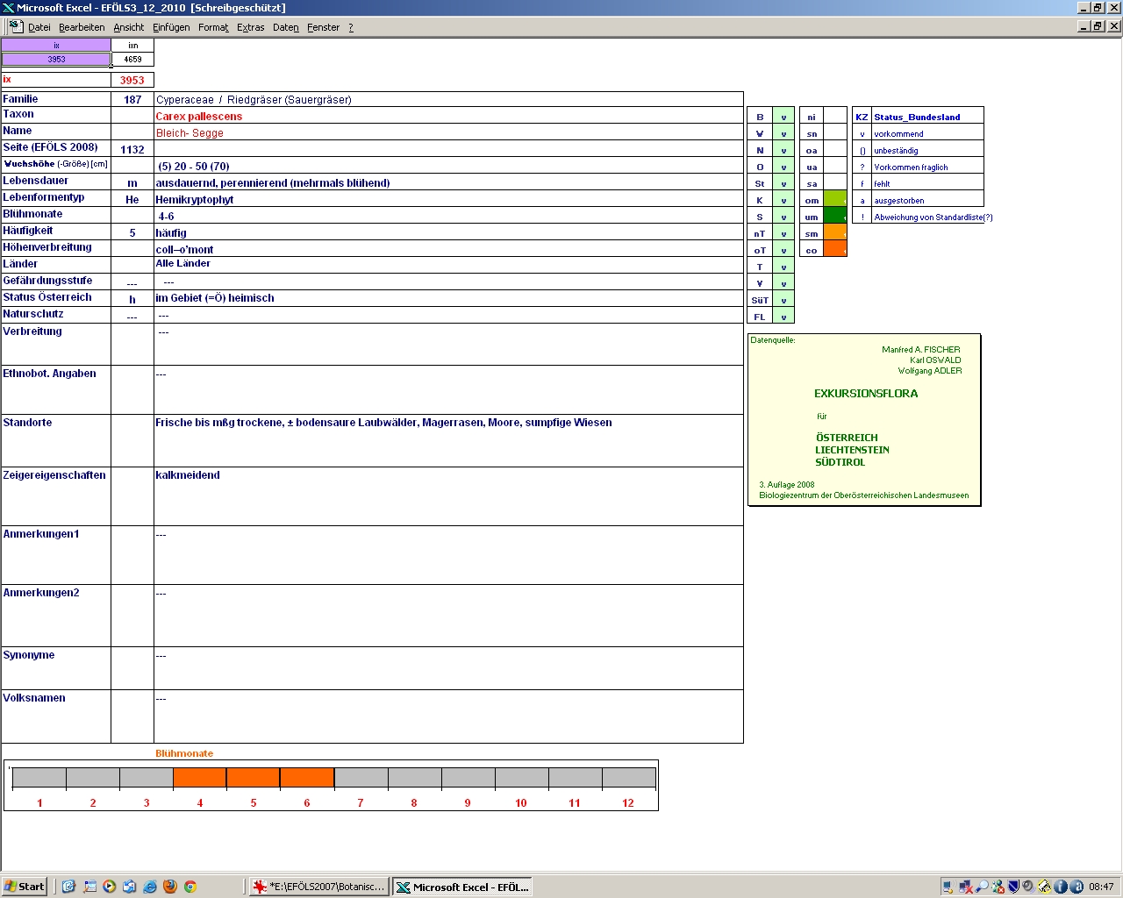This screenshot has height=898, width=1123.
Task: Click the magnifier search tray icon
Action: click(982, 887)
